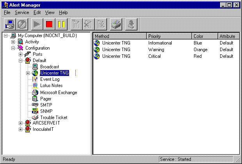Select Lotus Notes in the tree

coord(52,86)
